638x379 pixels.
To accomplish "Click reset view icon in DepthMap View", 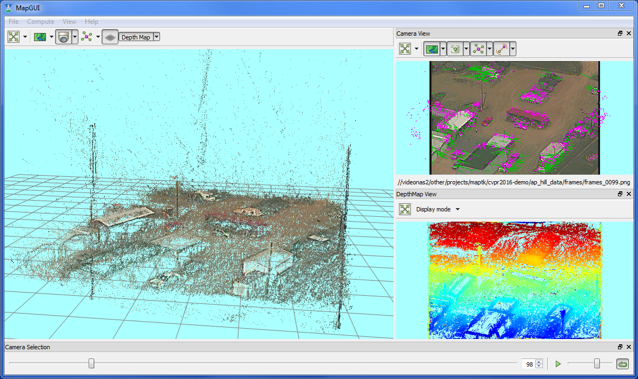I will (x=406, y=209).
